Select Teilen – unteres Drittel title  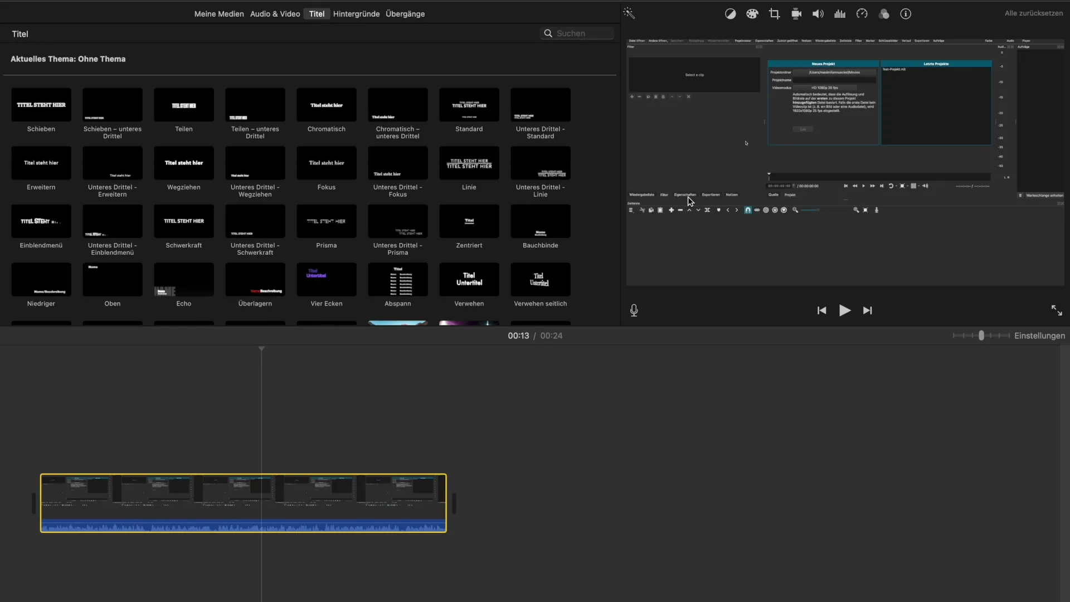(x=255, y=105)
